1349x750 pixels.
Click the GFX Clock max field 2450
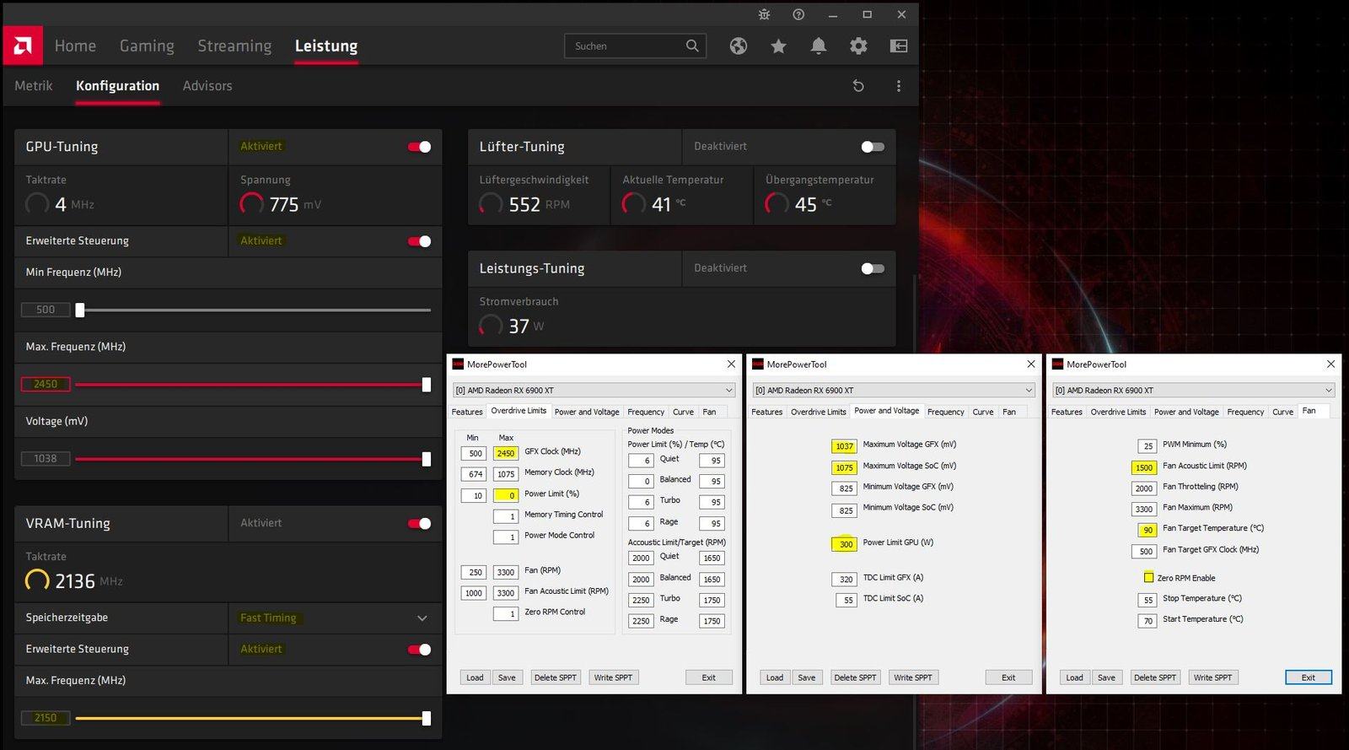tap(506, 453)
